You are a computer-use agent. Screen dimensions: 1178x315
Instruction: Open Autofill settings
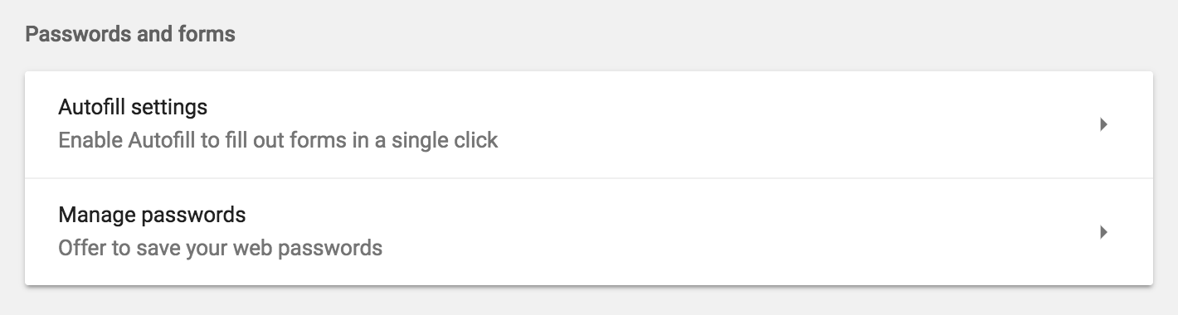click(589, 124)
